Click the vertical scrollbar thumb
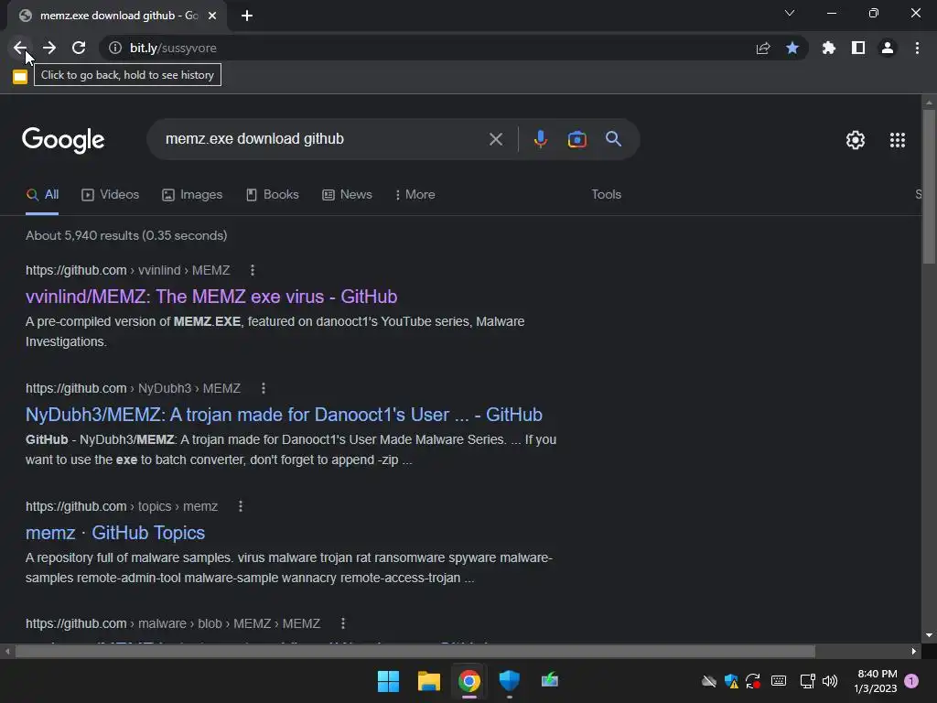Viewport: 937px width, 703px height. click(x=929, y=187)
